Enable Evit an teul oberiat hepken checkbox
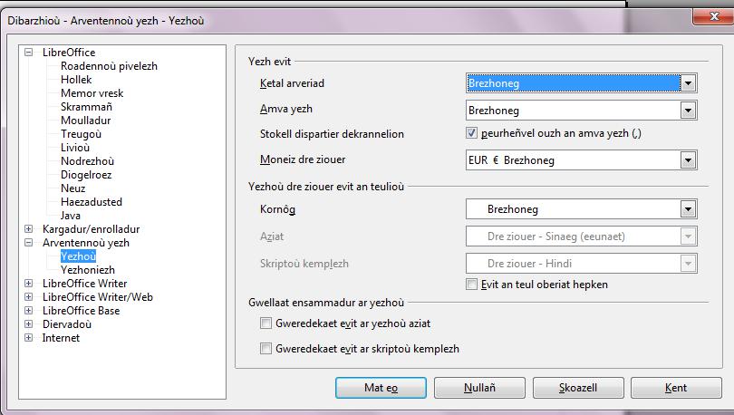Viewport: 734px width, 415px height. coord(471,285)
